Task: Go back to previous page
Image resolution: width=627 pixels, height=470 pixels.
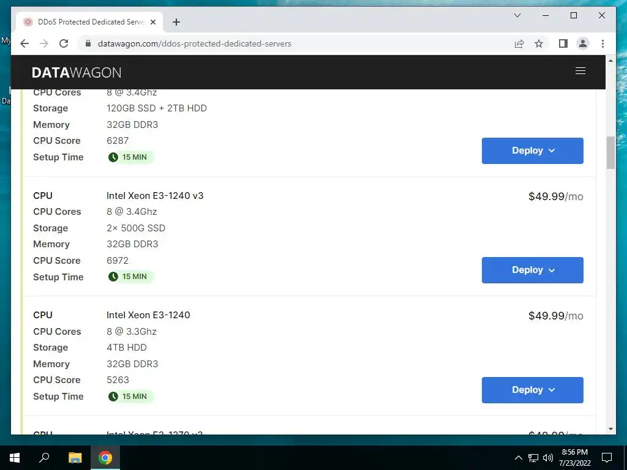Action: pyautogui.click(x=24, y=43)
